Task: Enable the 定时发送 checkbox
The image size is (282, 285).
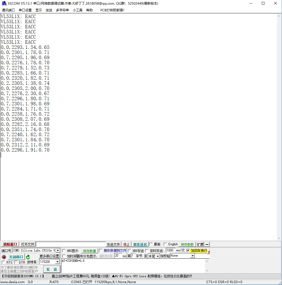Action: 147,251
